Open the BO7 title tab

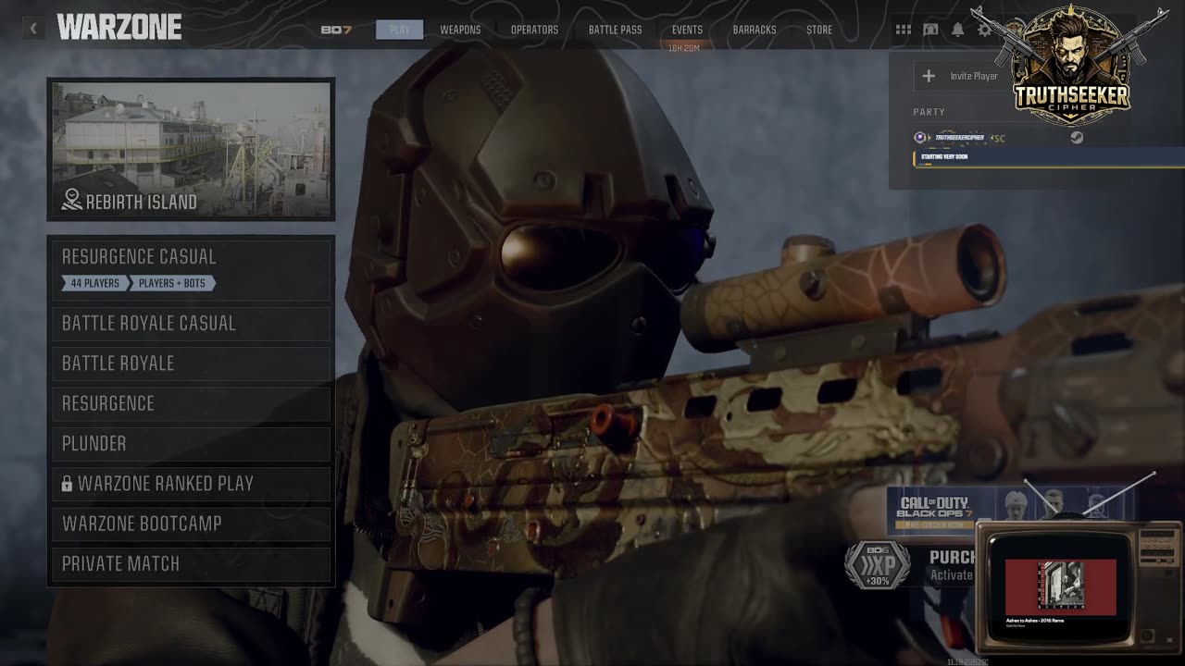click(x=336, y=30)
